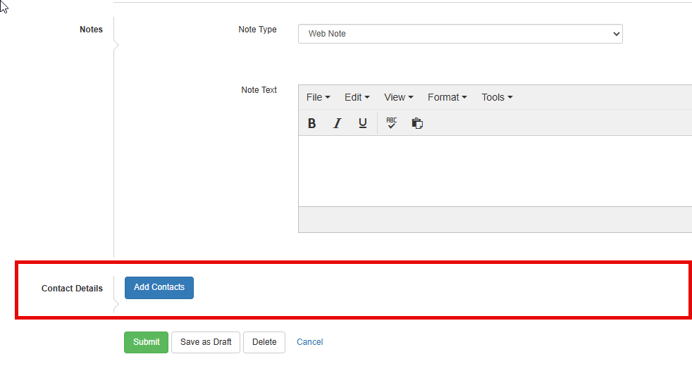
Task: Click the Delete button
Action: [x=264, y=342]
